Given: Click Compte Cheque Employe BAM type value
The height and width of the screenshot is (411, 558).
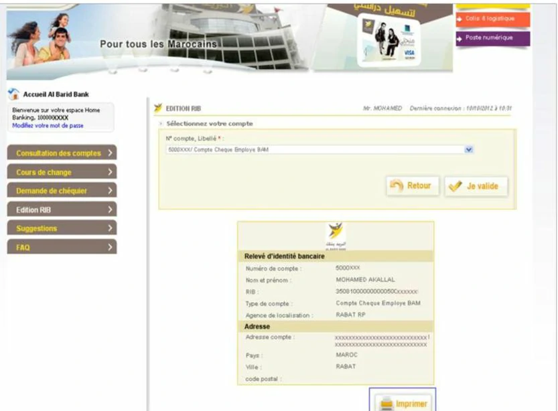Looking at the screenshot, I should (x=378, y=303).
